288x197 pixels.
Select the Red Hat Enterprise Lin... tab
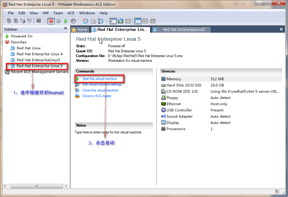click(x=121, y=30)
